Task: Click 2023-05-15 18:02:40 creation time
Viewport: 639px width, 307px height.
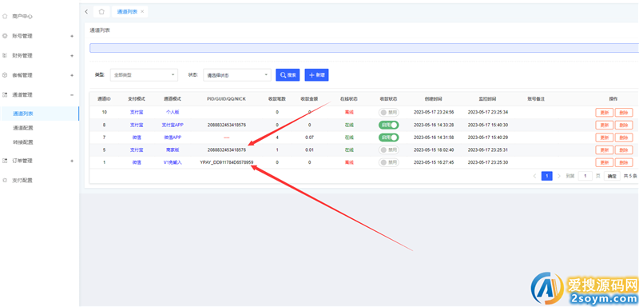Action: (434, 150)
